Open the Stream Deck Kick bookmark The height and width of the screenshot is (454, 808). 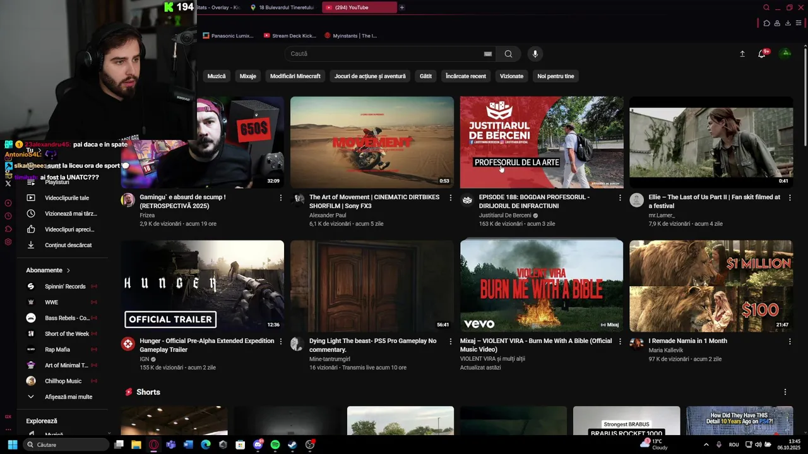pyautogui.click(x=290, y=36)
